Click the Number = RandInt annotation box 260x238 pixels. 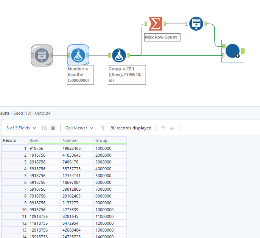coord(80,75)
